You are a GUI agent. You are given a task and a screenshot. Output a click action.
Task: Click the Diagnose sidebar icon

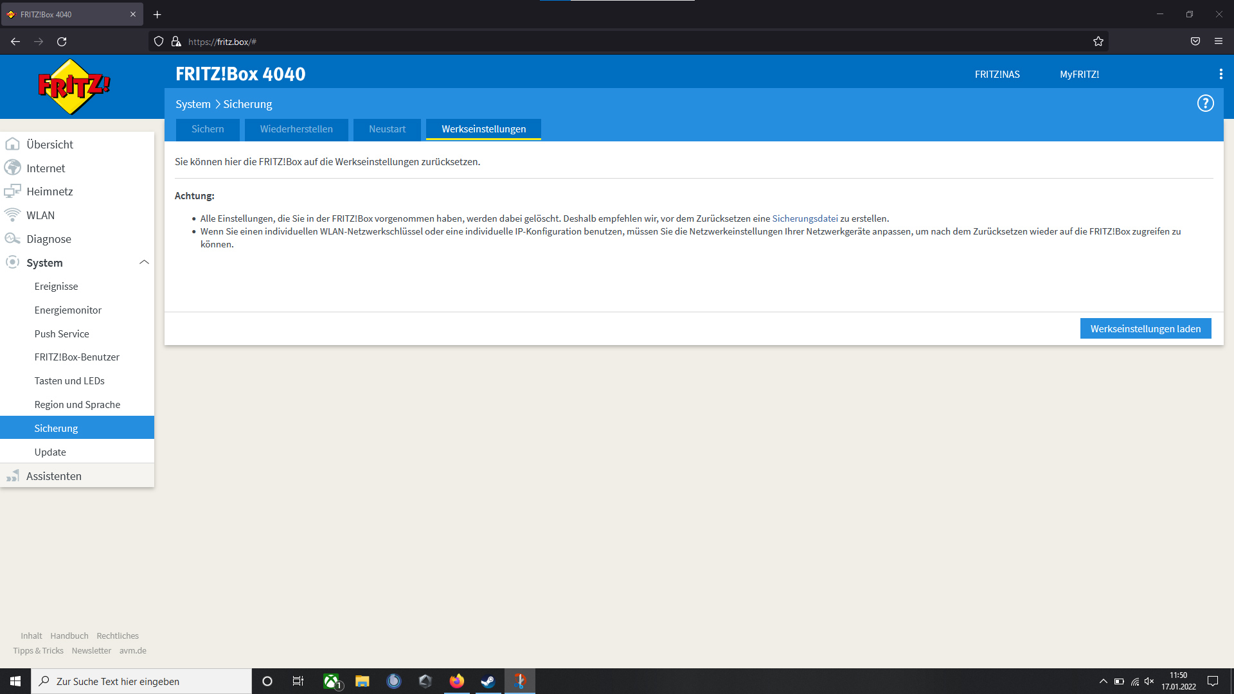pyautogui.click(x=12, y=238)
